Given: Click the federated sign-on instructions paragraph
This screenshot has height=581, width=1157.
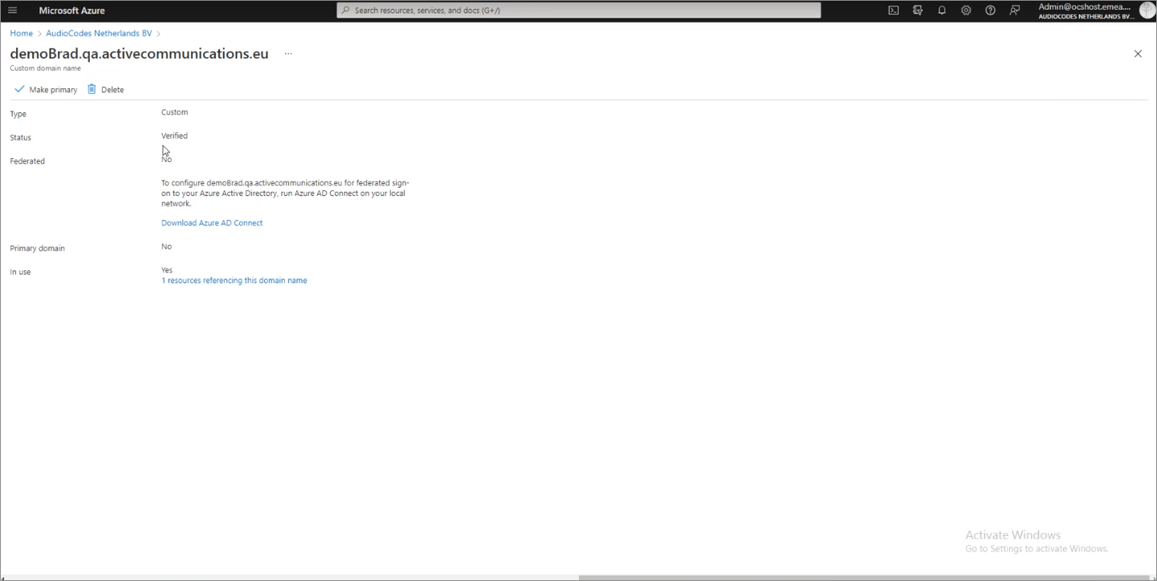Looking at the screenshot, I should click(x=285, y=193).
